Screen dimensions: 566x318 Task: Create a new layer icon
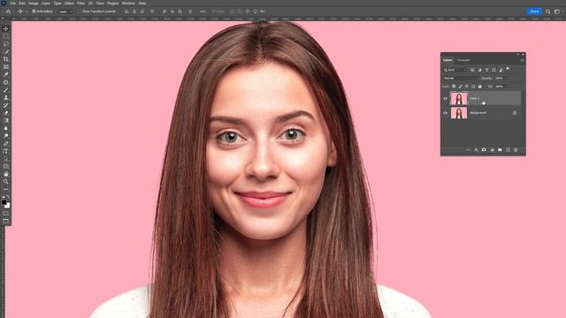point(508,150)
